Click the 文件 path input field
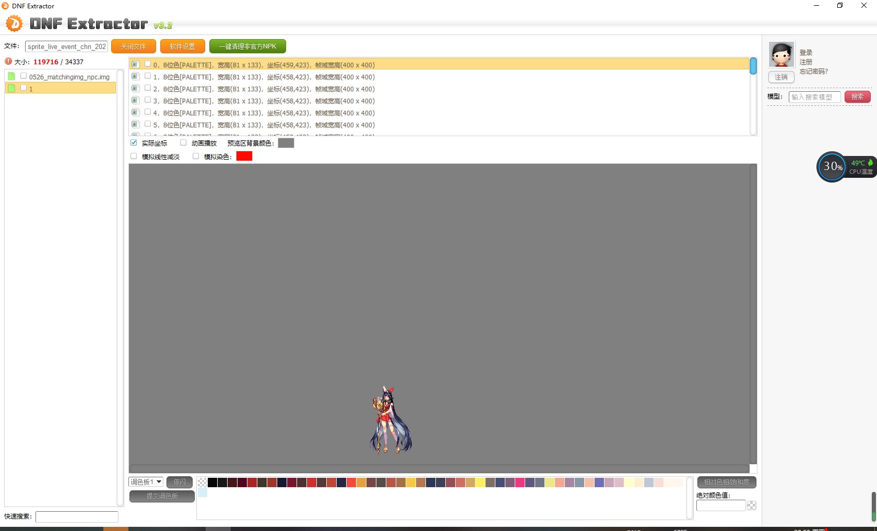 pyautogui.click(x=67, y=46)
